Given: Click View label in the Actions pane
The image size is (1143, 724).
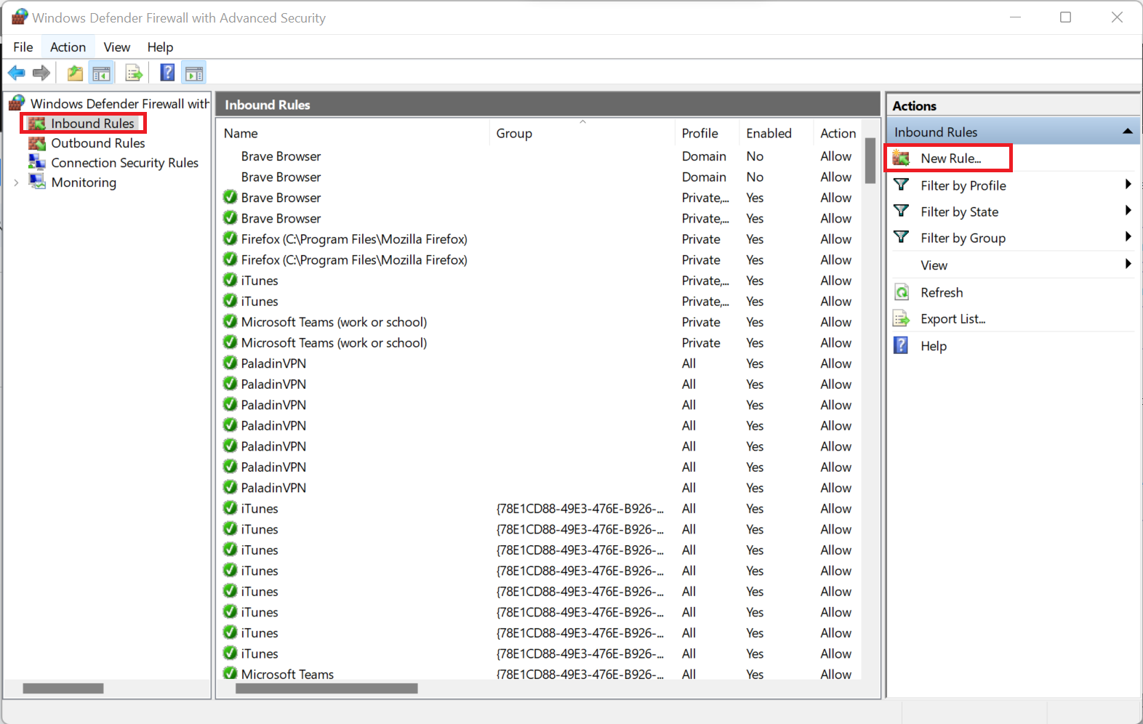Looking at the screenshot, I should [934, 265].
